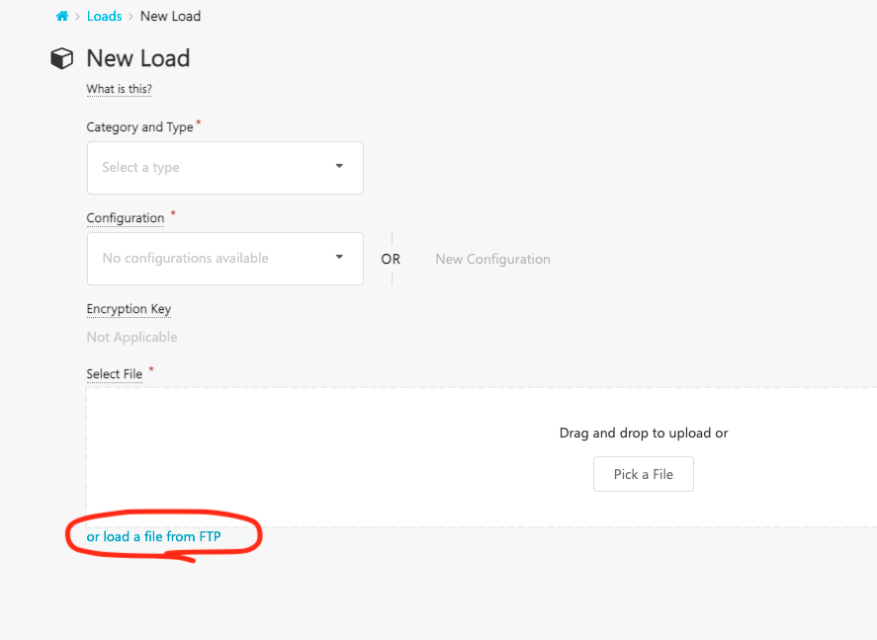Click the home icon in breadcrumb
Viewport: 877px width, 640px height.
(61, 16)
